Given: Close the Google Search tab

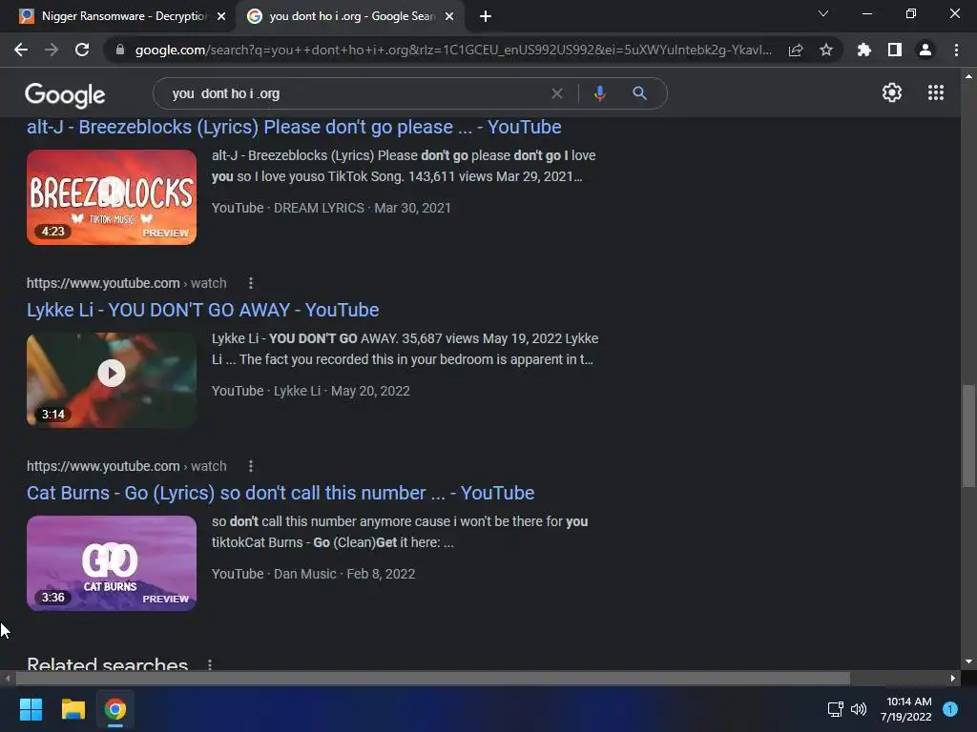Looking at the screenshot, I should [x=449, y=17].
